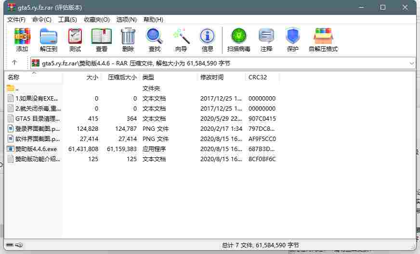The width and height of the screenshot is (420, 254).
Task: Click modified date 2020/2/17 1:34
Action: point(221,129)
